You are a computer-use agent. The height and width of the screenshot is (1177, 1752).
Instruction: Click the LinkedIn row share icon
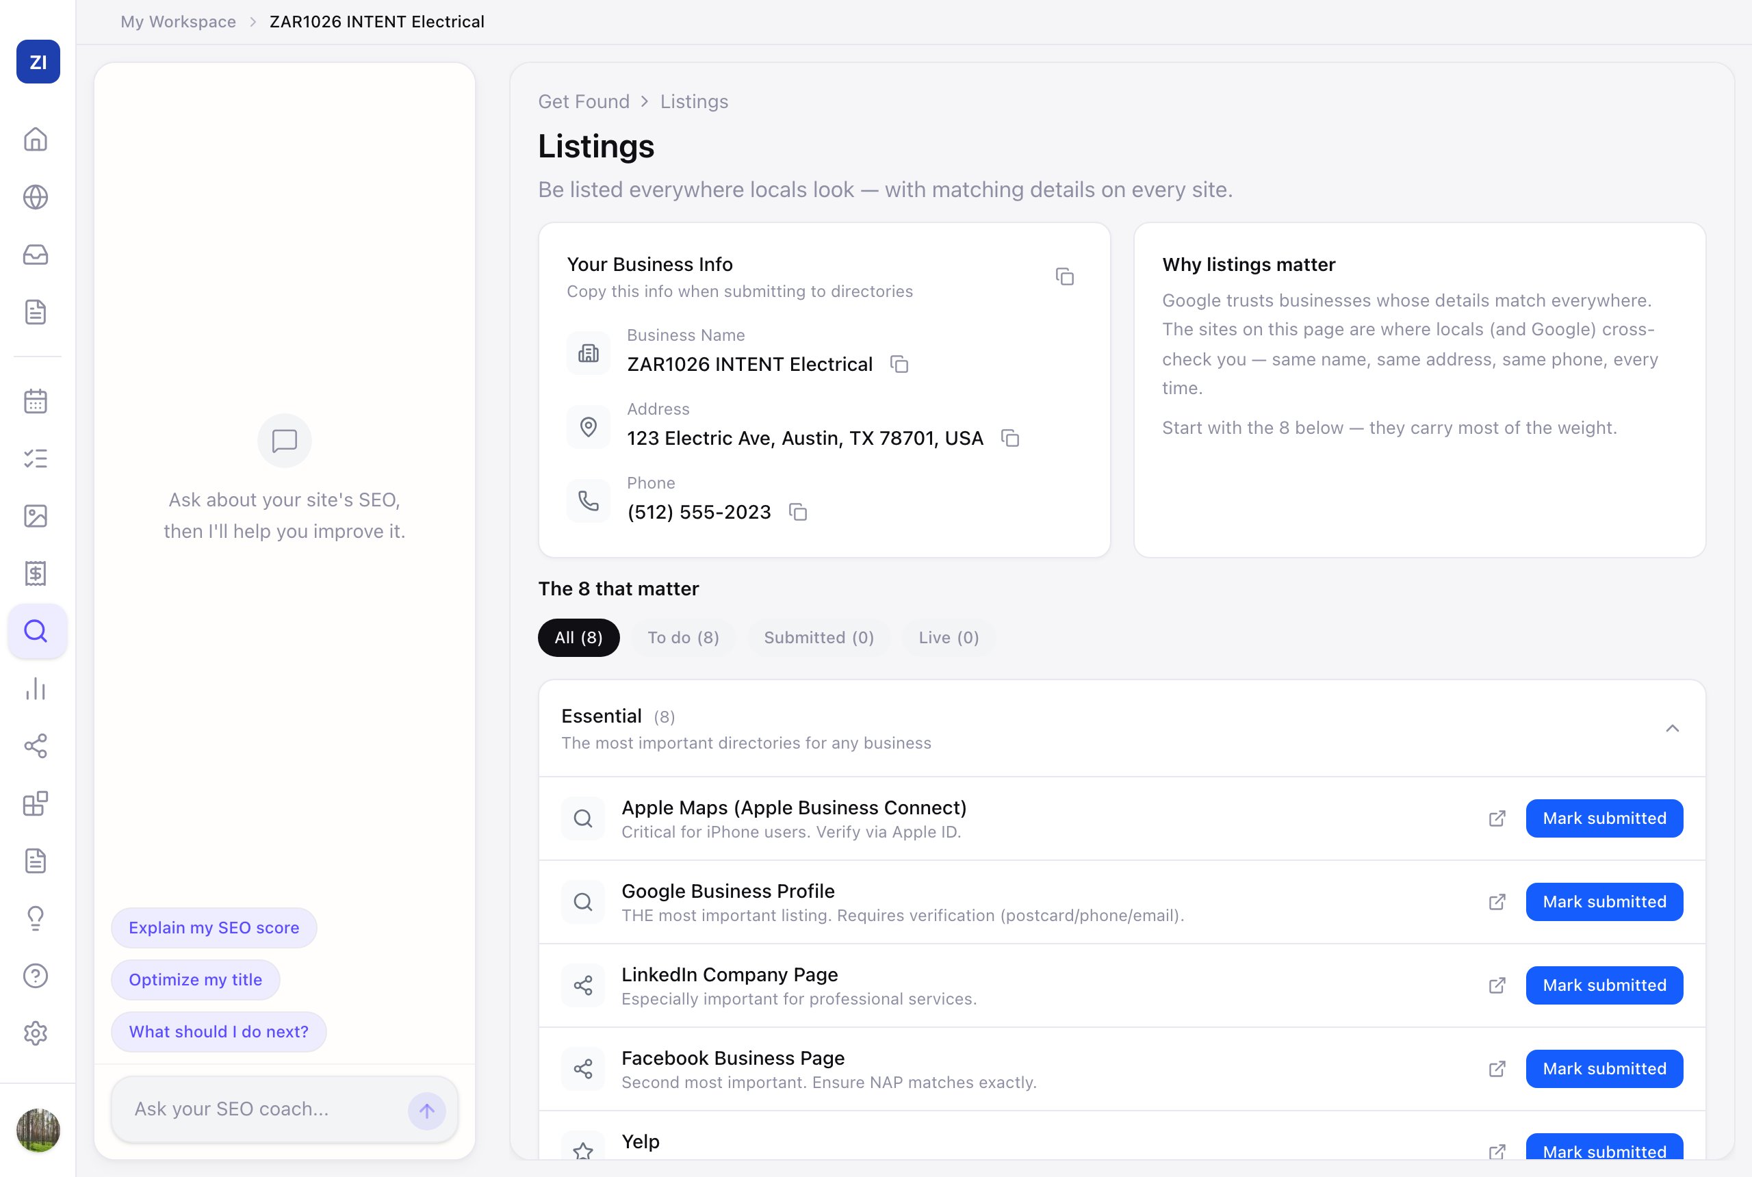click(x=583, y=985)
